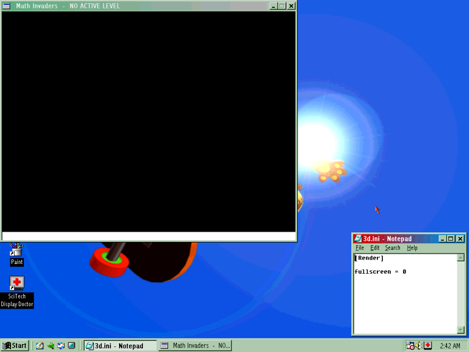
Task: Click the third quick launch icon
Action: 61,345
